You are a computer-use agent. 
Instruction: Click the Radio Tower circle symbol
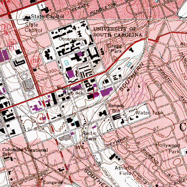pos(81,136)
